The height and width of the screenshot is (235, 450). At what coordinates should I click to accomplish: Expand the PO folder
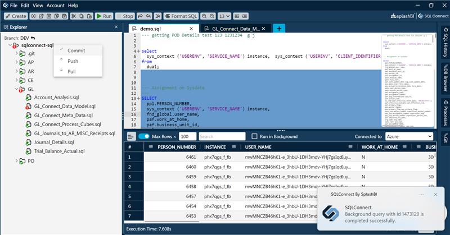[x=17, y=161]
